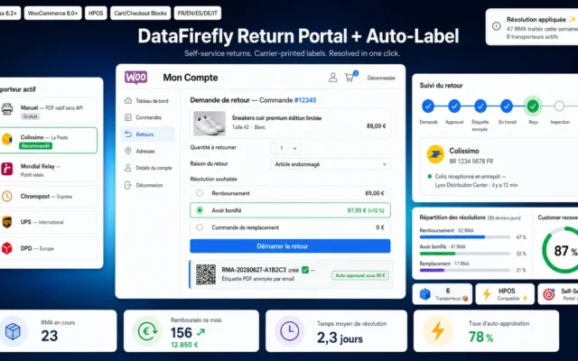Click Déconnexion link in the header
This screenshot has width=578, height=361.
(x=381, y=79)
